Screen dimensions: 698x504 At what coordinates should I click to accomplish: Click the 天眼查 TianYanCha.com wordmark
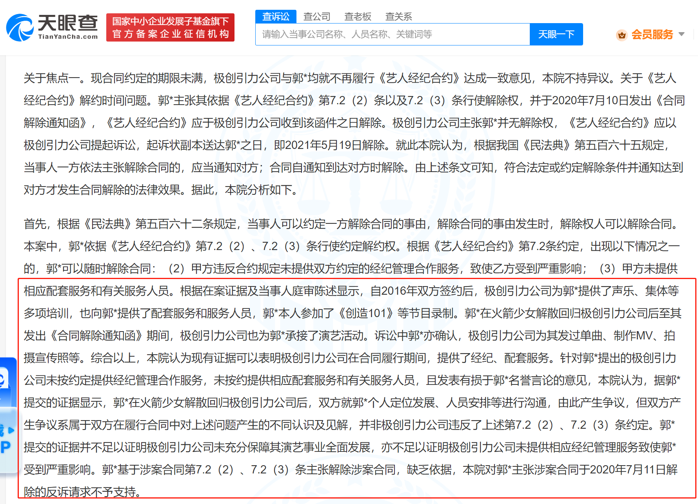[68, 27]
